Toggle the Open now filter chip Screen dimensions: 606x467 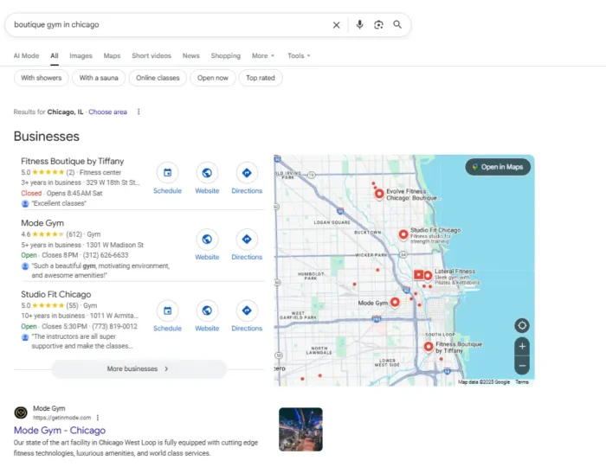pos(213,78)
